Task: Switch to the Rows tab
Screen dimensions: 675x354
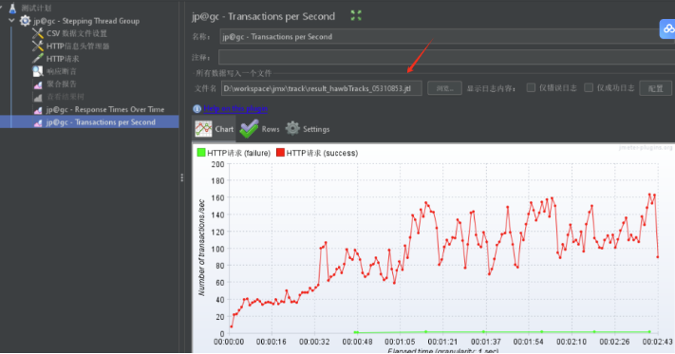Action: 259,129
